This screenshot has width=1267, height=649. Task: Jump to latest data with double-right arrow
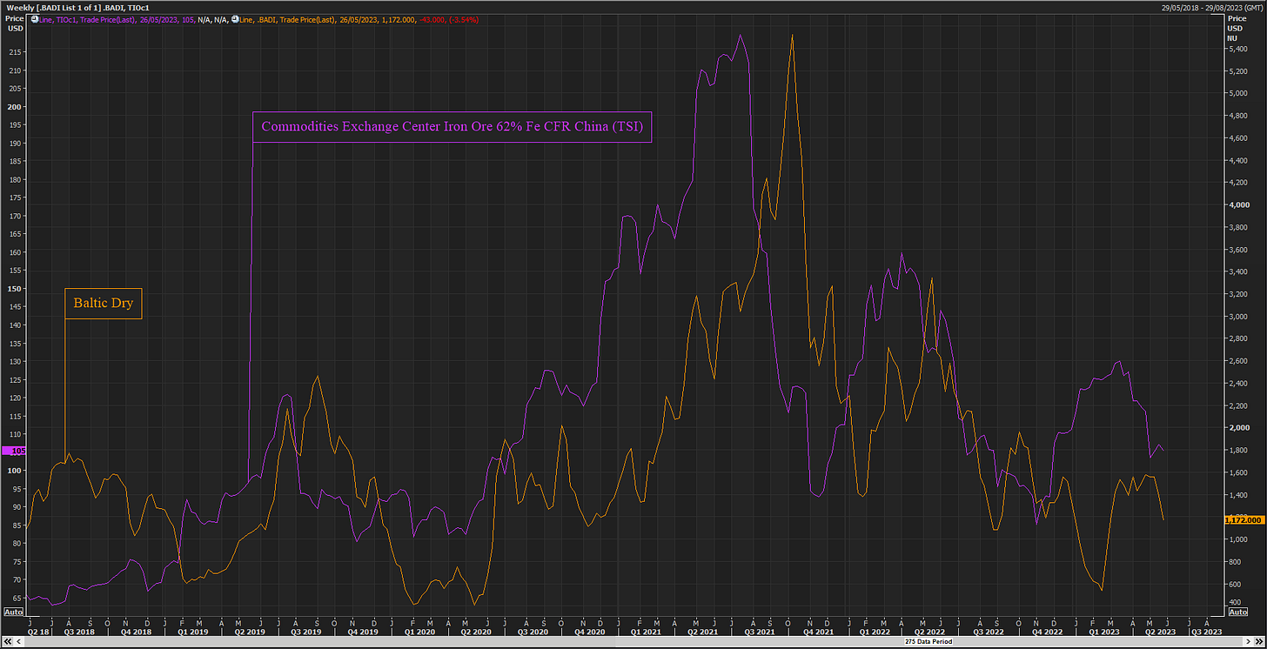(x=1259, y=641)
